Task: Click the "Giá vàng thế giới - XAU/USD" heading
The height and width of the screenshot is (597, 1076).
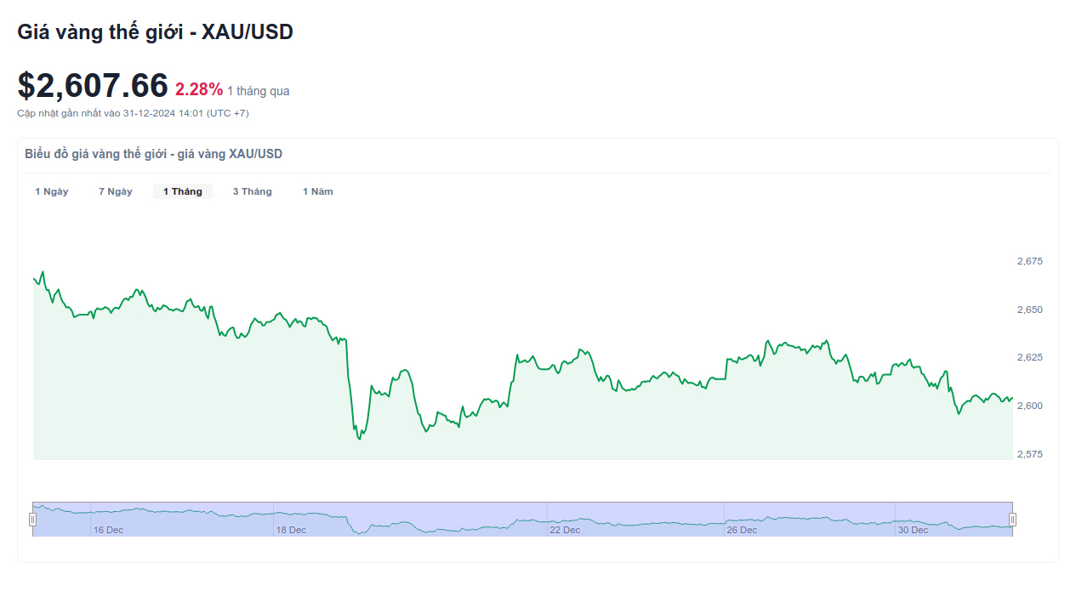Action: click(156, 32)
